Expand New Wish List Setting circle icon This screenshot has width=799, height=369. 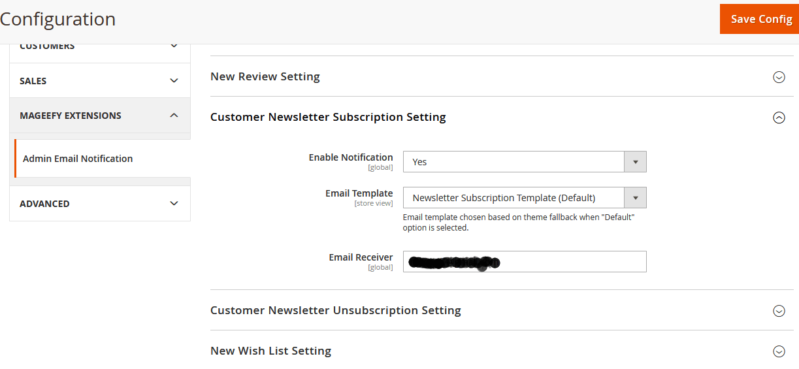coord(779,351)
